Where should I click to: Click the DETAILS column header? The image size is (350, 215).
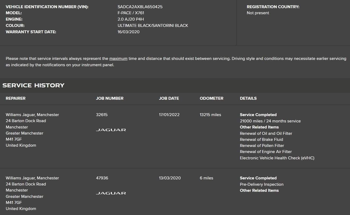coord(248,98)
